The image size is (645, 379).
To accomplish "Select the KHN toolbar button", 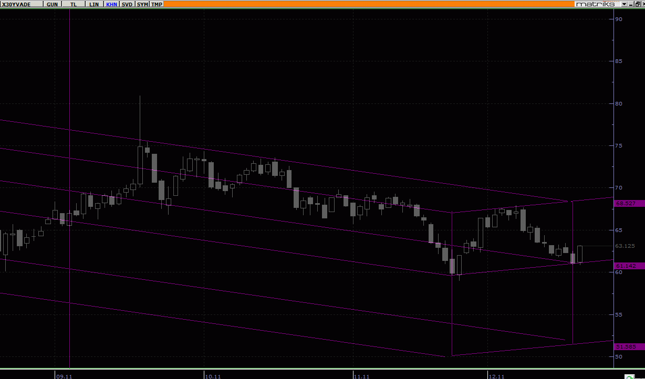I will [x=111, y=4].
